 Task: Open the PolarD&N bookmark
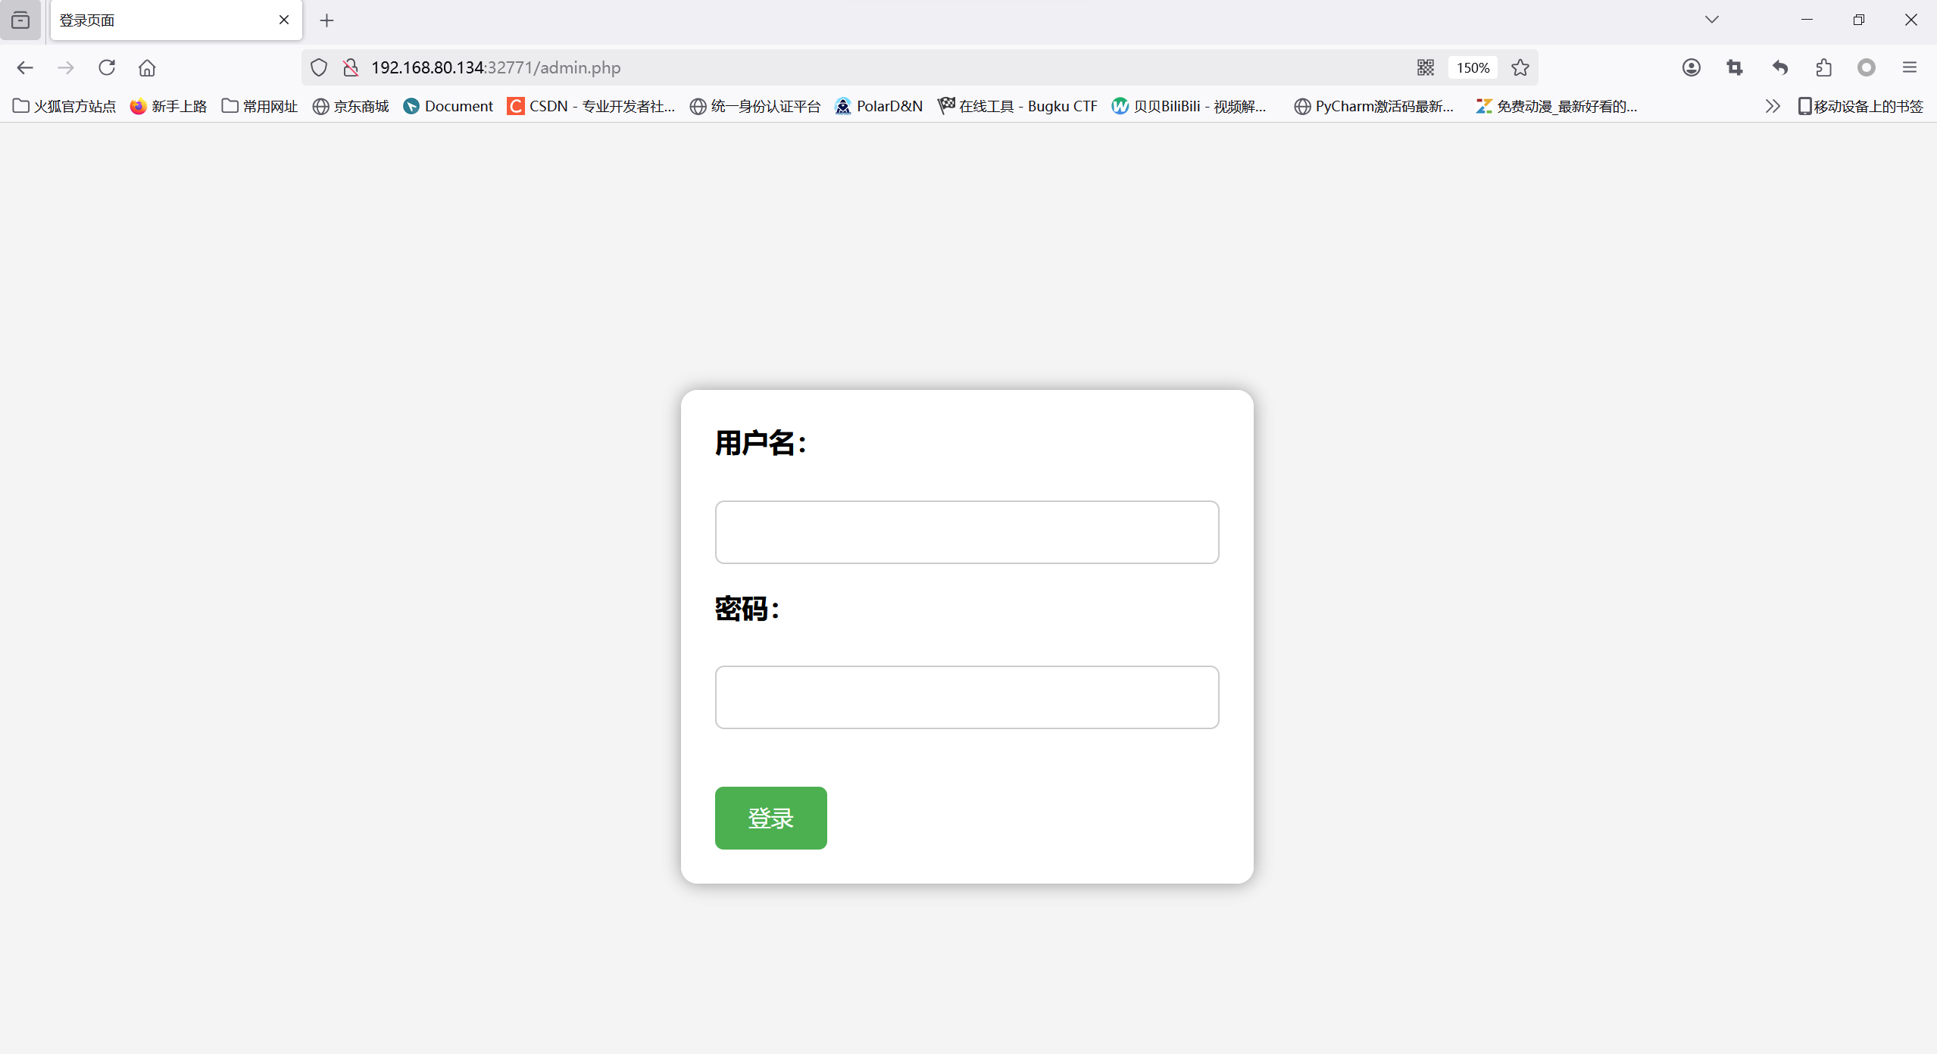(x=879, y=106)
